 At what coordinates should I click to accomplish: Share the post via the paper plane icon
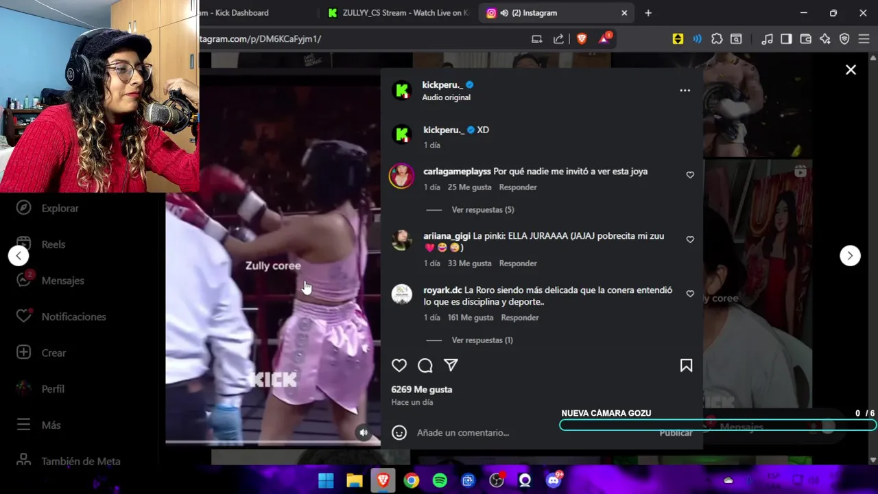click(x=451, y=365)
